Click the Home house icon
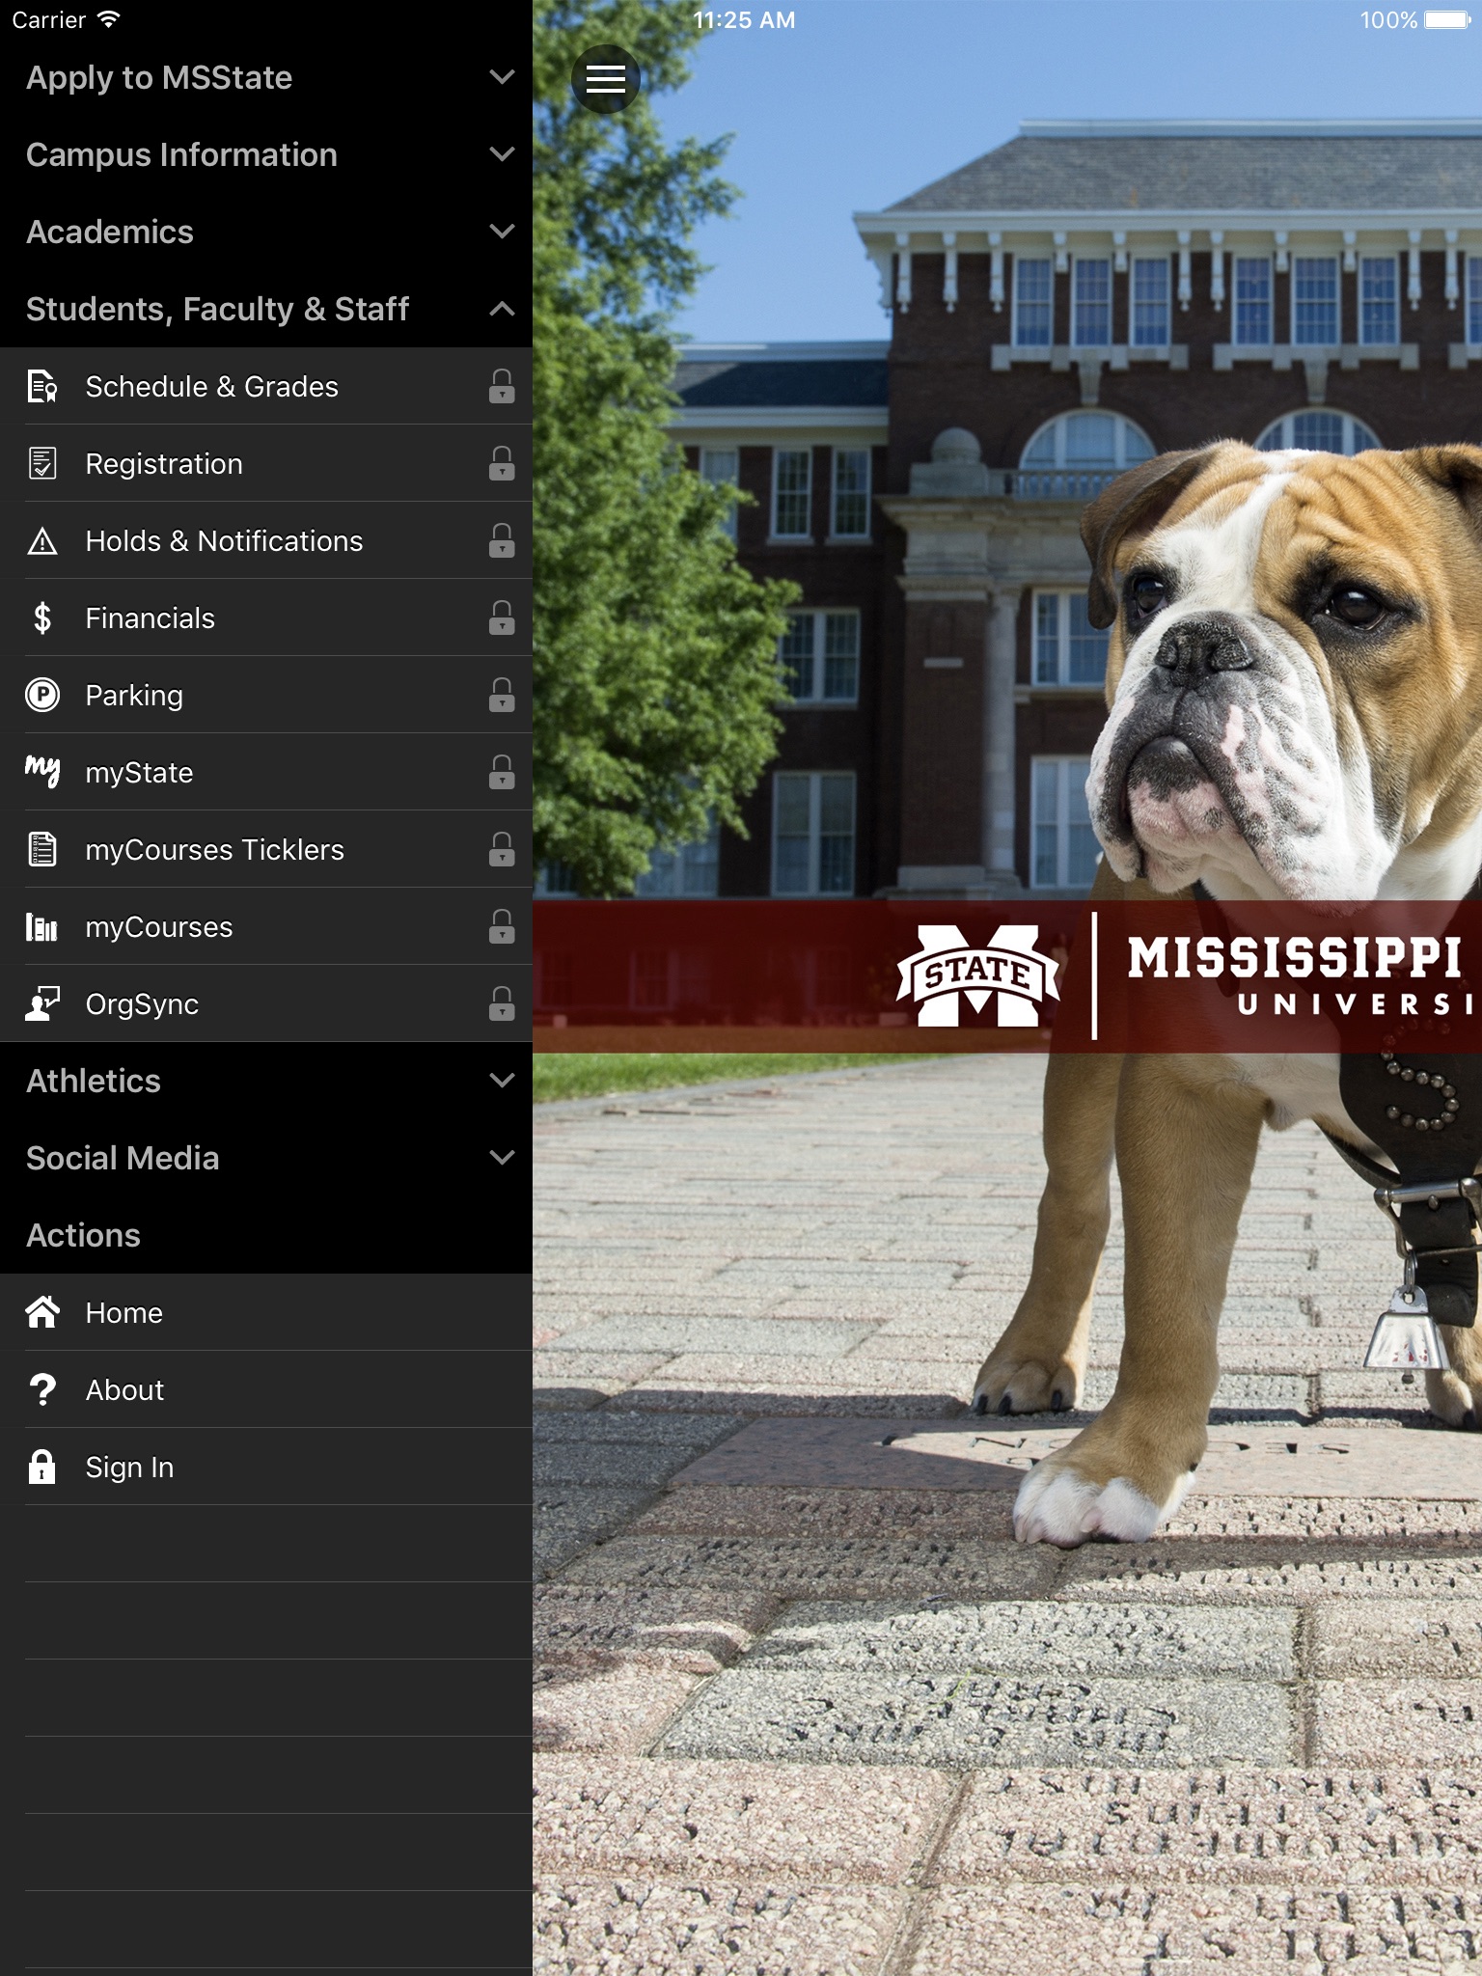This screenshot has height=1976, width=1482. [x=42, y=1312]
